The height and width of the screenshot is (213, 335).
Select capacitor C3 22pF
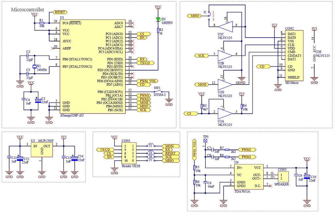[27, 74]
